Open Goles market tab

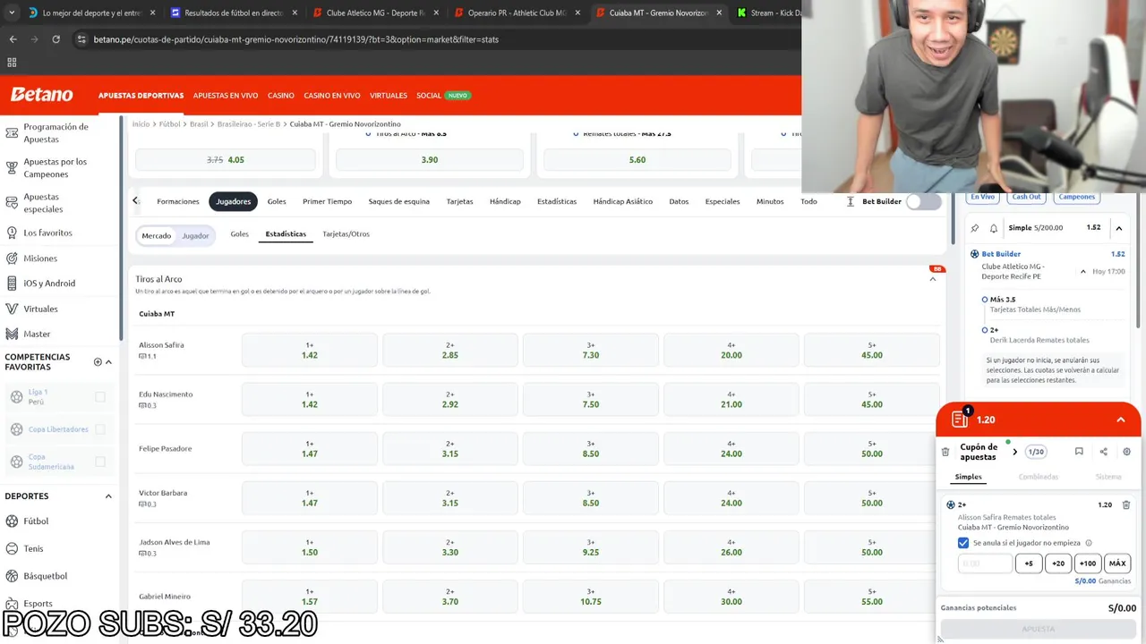tap(277, 201)
